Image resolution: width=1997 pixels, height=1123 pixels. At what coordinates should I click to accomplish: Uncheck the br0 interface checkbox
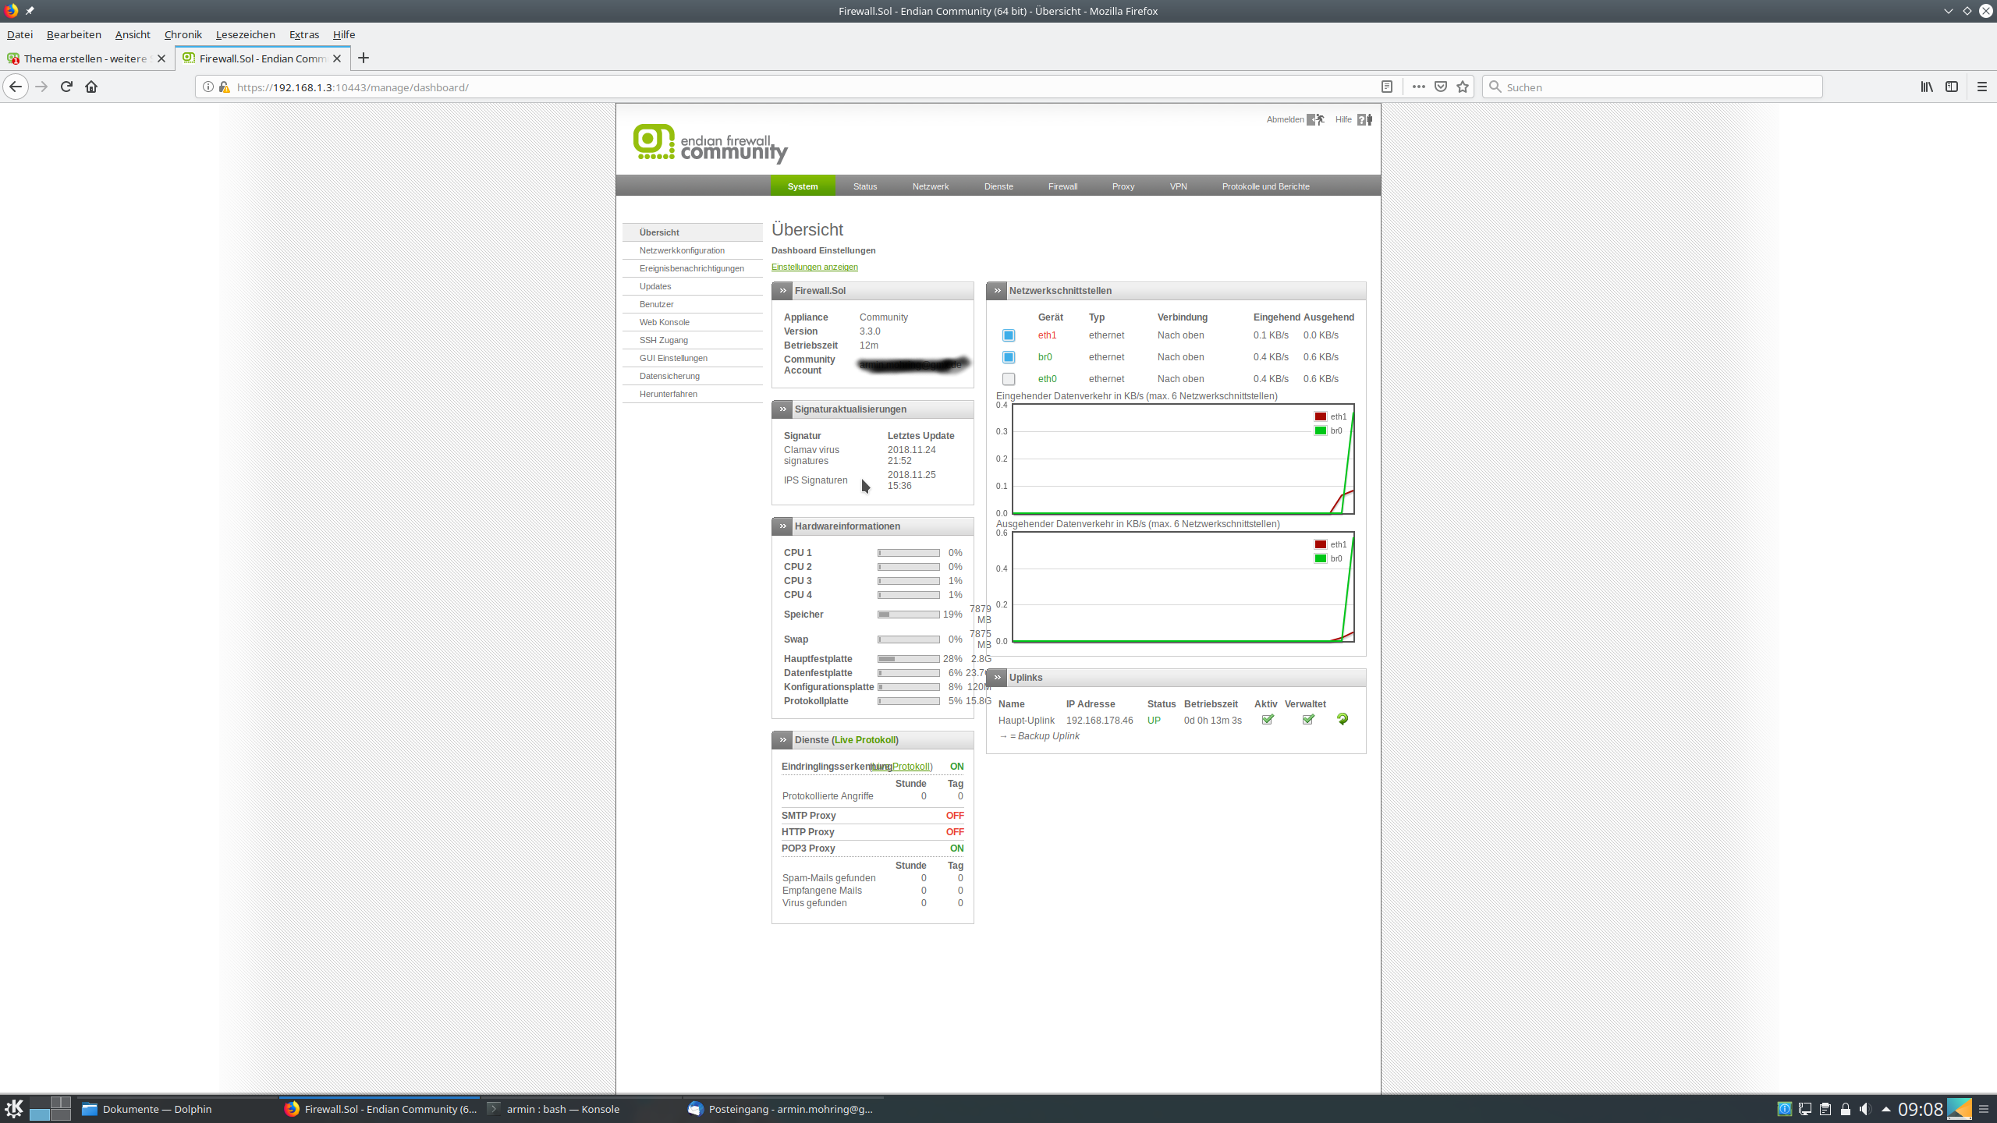coord(1008,357)
